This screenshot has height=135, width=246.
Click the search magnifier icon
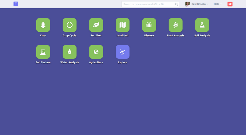click(x=177, y=4)
